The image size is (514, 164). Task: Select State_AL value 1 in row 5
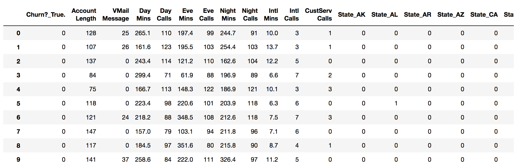coord(396,103)
